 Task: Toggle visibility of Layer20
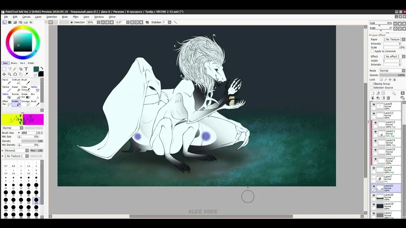[374, 196]
